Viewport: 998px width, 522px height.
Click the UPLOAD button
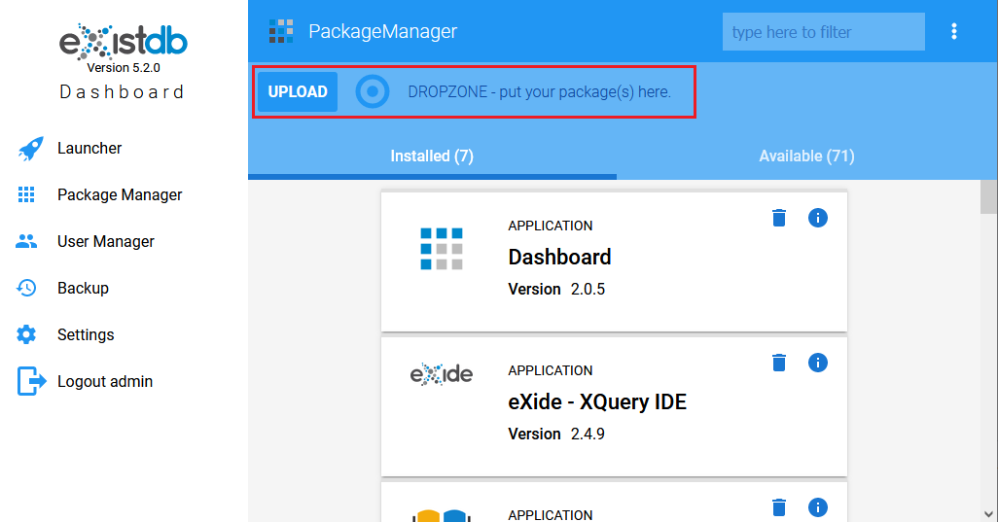(x=298, y=92)
